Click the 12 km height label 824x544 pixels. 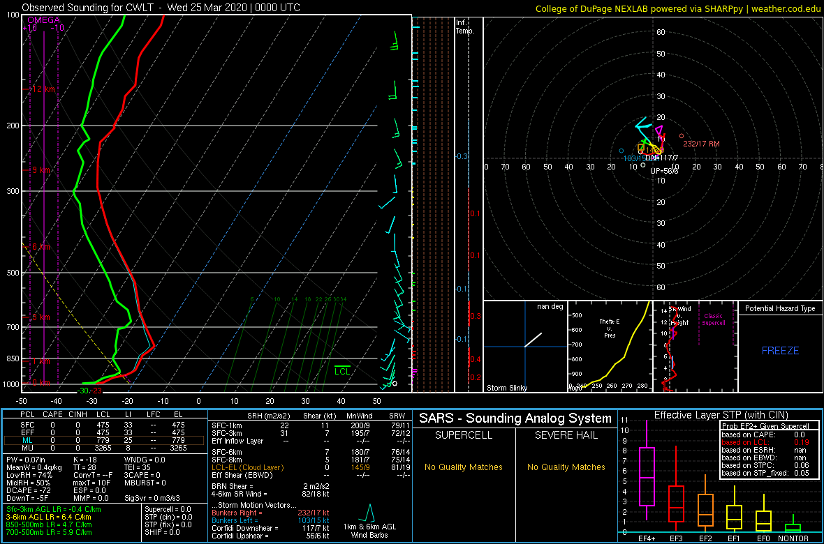44,89
